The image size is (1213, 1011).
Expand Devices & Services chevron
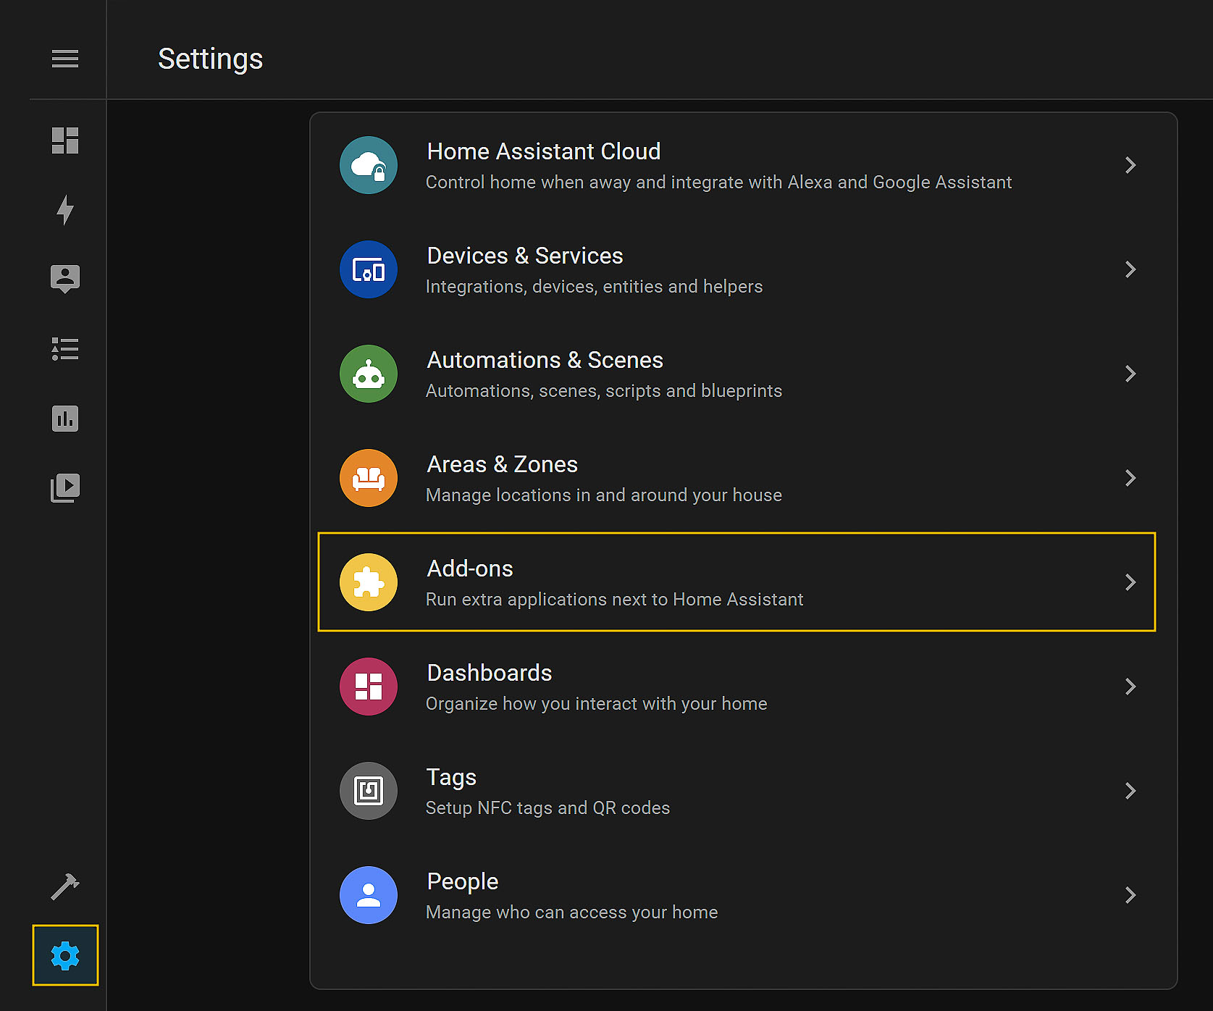click(x=1130, y=269)
